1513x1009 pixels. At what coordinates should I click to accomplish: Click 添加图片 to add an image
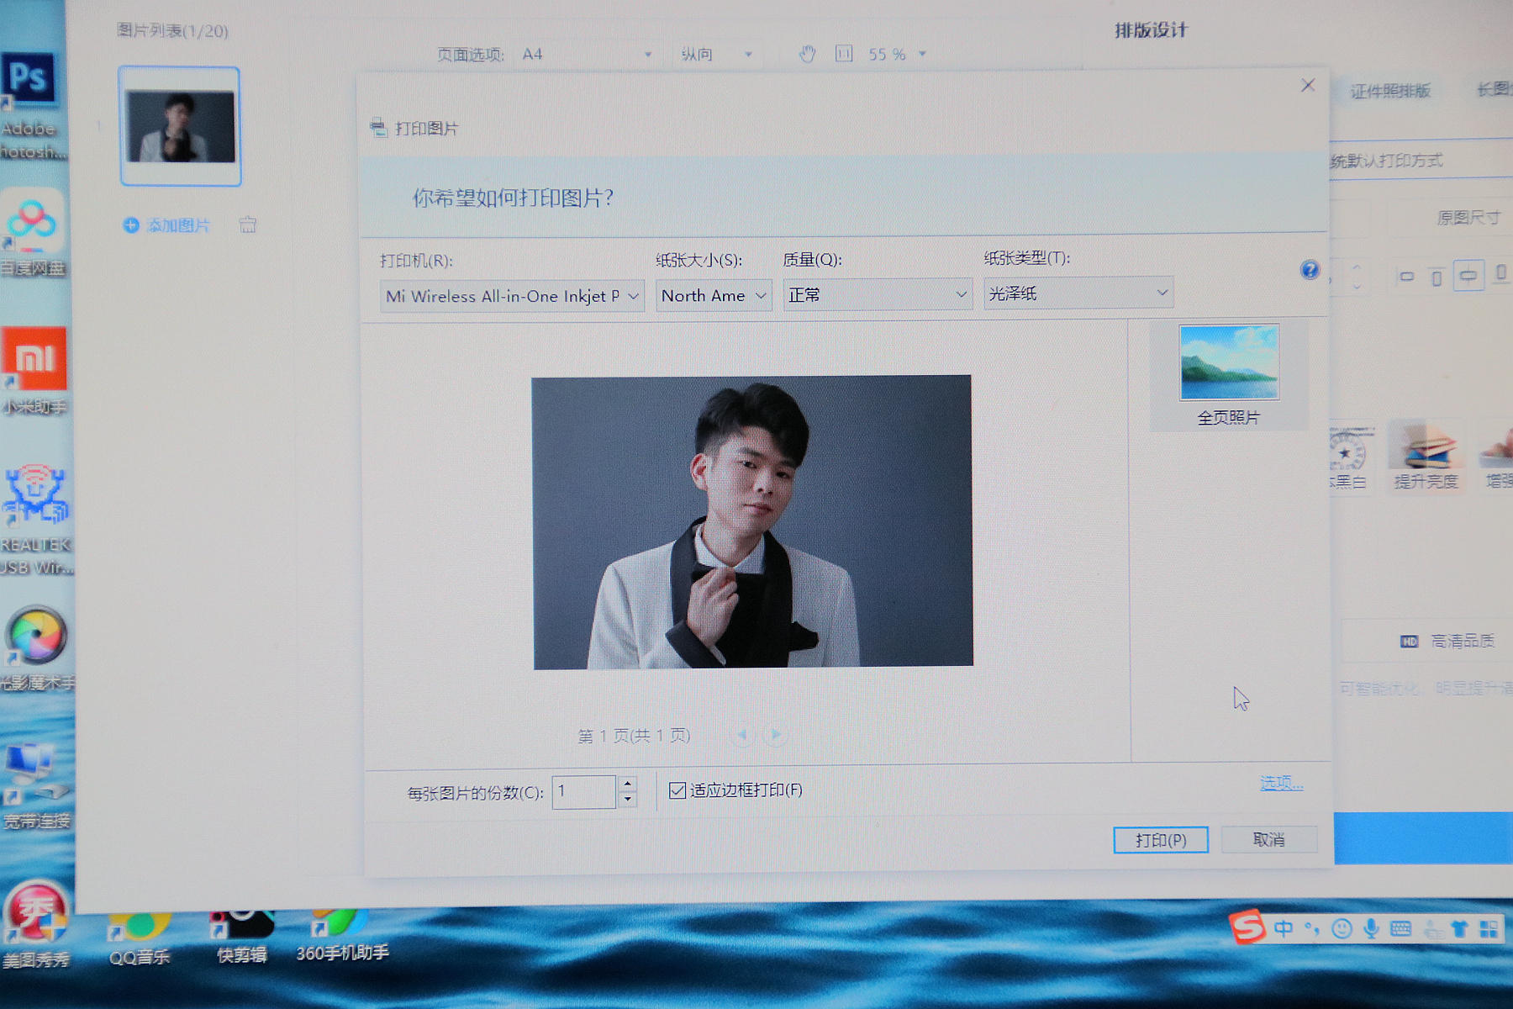tap(166, 225)
